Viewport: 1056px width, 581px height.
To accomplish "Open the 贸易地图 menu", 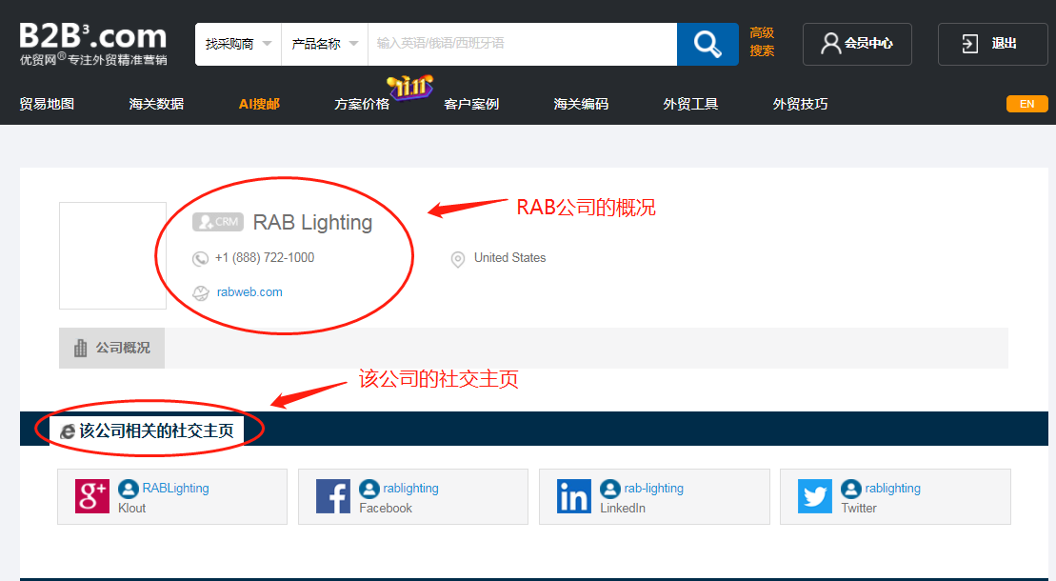I will (47, 104).
